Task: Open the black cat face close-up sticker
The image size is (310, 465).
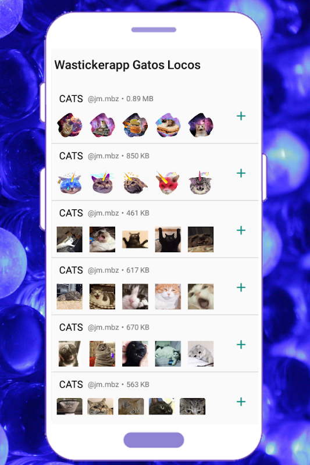Action: pos(135,354)
